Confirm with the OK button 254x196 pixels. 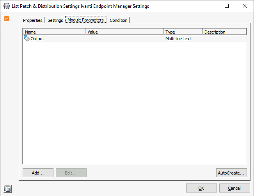(201, 188)
